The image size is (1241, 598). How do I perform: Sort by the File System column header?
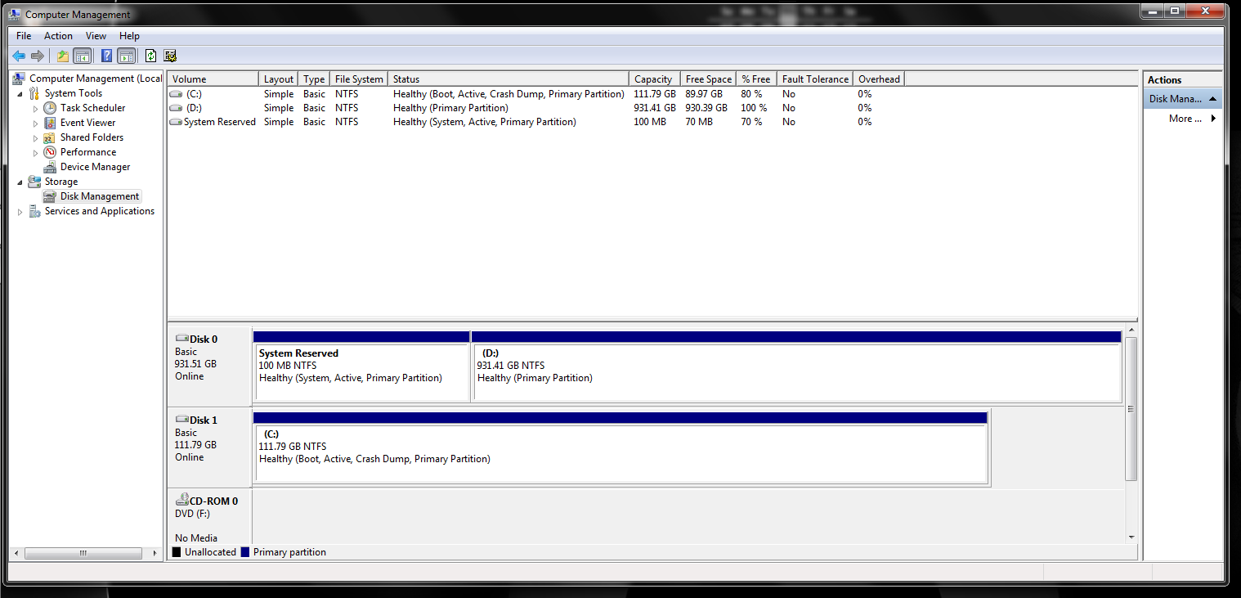point(358,79)
